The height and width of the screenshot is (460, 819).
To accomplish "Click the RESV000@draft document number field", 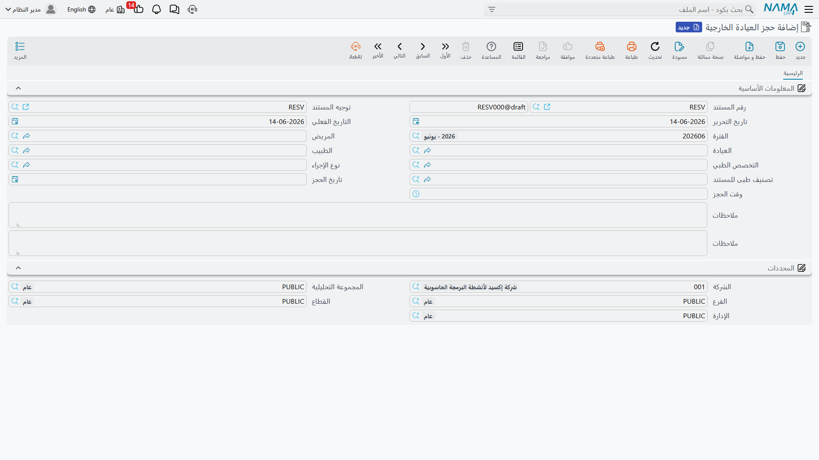I will pyautogui.click(x=469, y=107).
